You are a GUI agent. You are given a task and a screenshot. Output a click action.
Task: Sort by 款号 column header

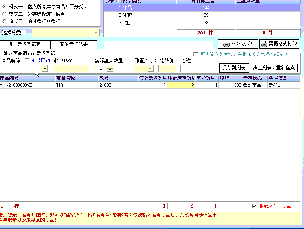point(118,78)
